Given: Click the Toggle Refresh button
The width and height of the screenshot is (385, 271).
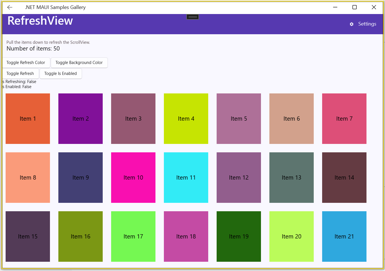Looking at the screenshot, I should (x=20, y=74).
